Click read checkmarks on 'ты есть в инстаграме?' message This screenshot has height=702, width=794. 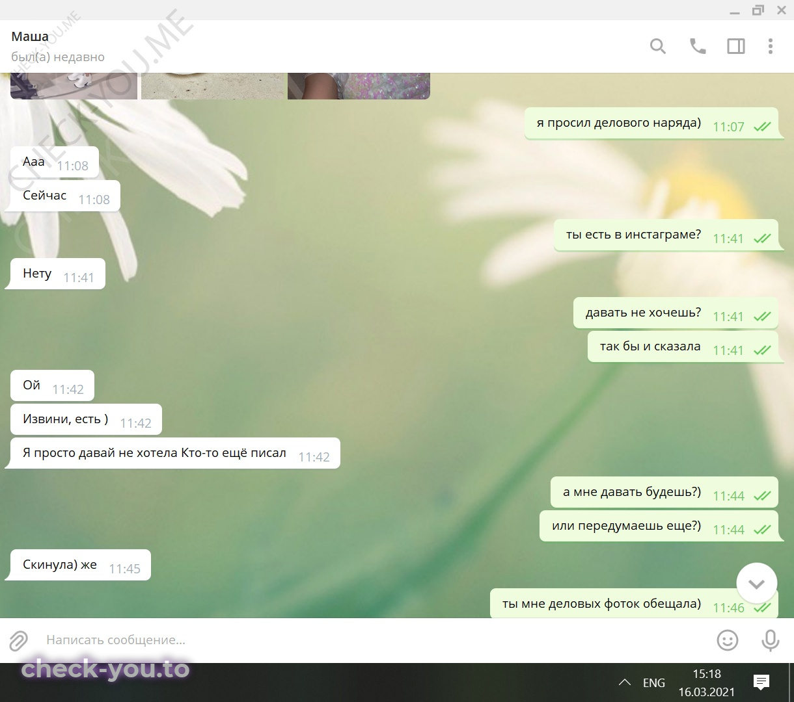click(x=762, y=239)
